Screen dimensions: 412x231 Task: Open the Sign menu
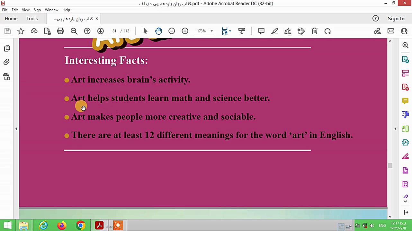(x=37, y=10)
